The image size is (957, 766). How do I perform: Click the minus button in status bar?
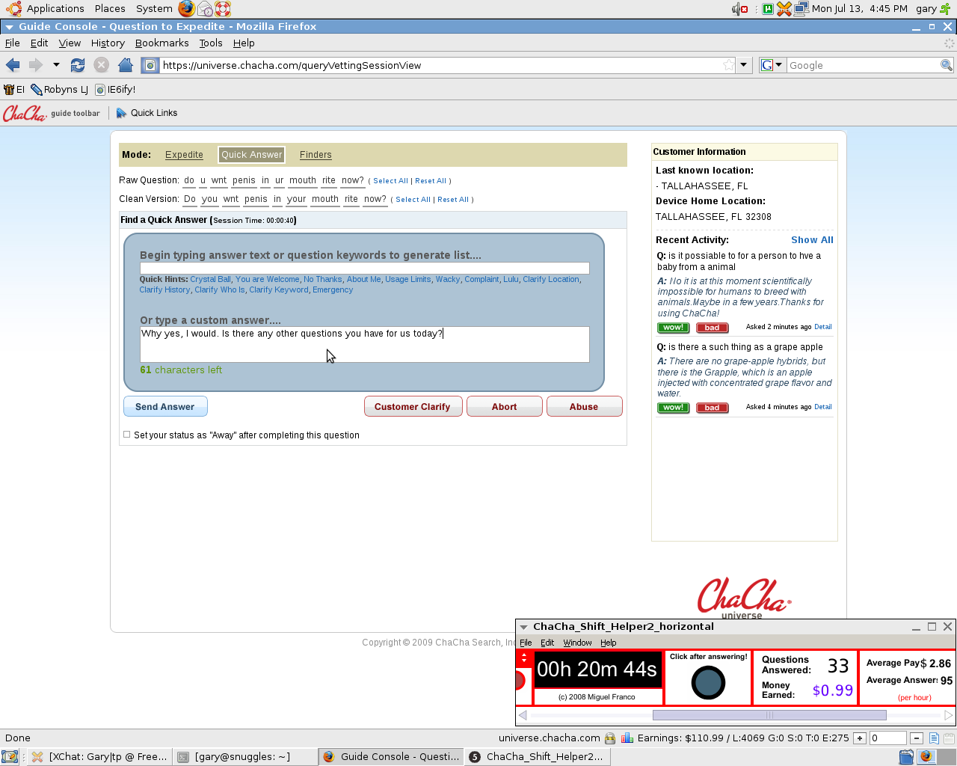click(917, 738)
